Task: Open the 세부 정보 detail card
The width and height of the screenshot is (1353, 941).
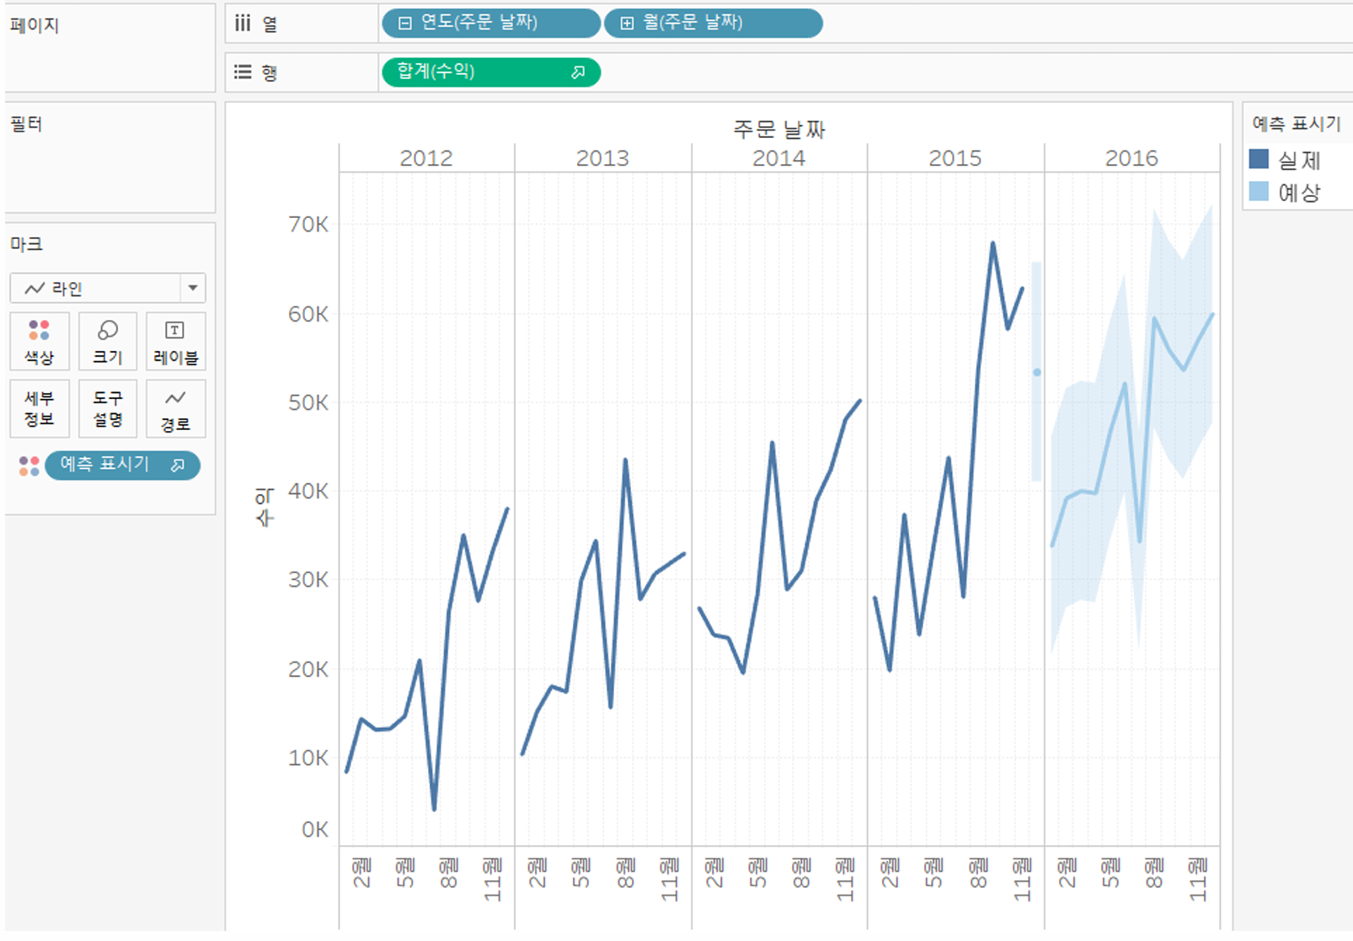Action: point(40,408)
